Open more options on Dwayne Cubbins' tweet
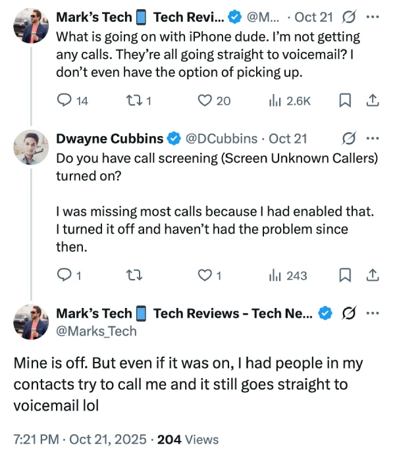This screenshot has width=395, height=456. pos(373,139)
